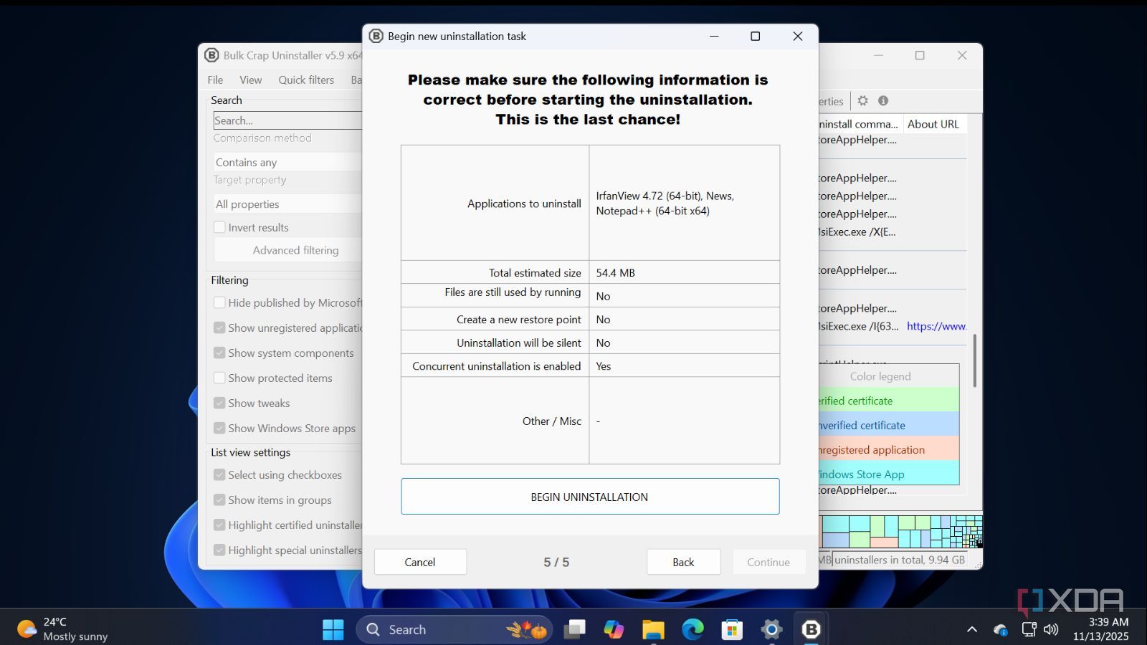Toggle Select using checkboxes option
This screenshot has height=645, width=1147.
click(220, 474)
